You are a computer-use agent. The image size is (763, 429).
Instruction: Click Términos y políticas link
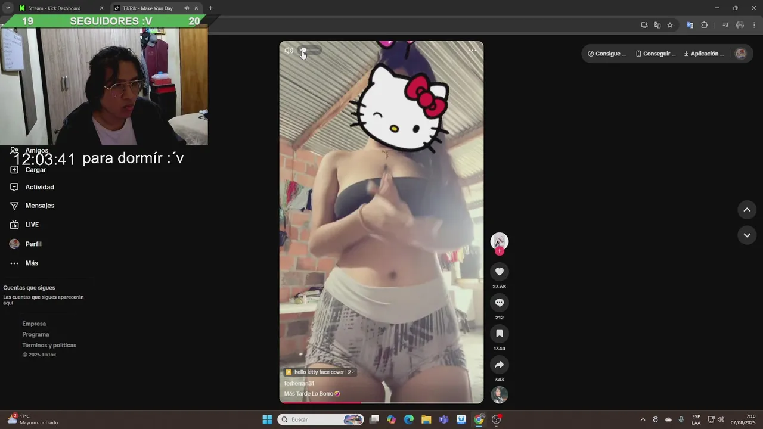pos(49,345)
